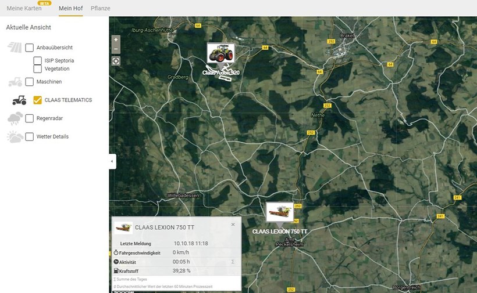Viewport: 477px width, 293px height.
Task: Enable the Maschinen checkbox
Action: (30, 82)
